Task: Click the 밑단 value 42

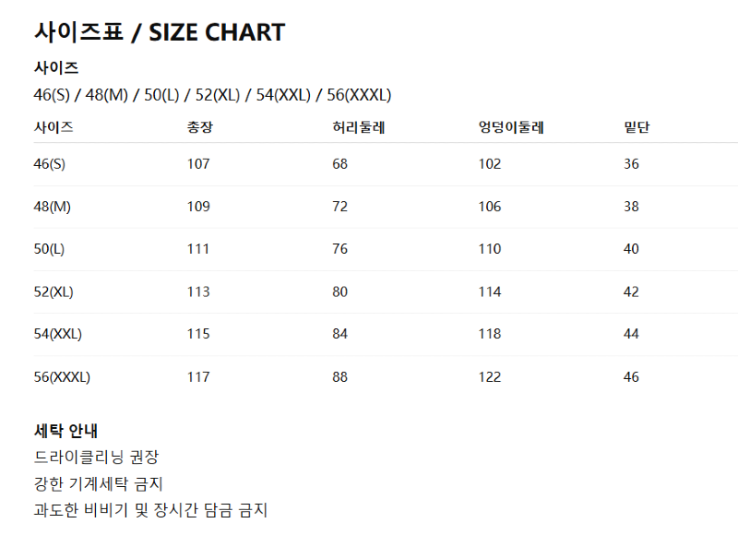Action: click(631, 291)
